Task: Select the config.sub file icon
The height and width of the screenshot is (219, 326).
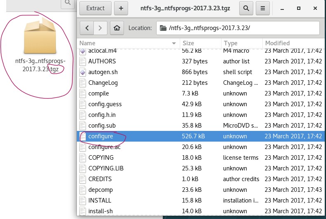Action: [x=83, y=126]
